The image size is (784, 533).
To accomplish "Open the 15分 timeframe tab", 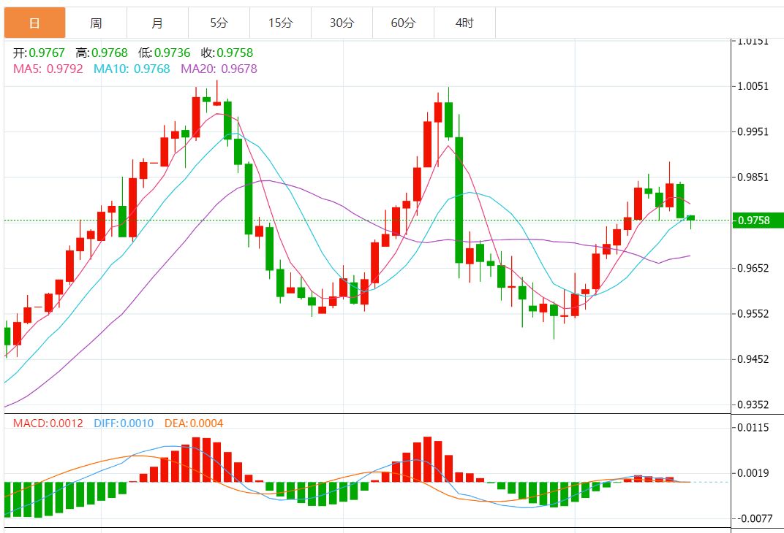I will [x=281, y=23].
